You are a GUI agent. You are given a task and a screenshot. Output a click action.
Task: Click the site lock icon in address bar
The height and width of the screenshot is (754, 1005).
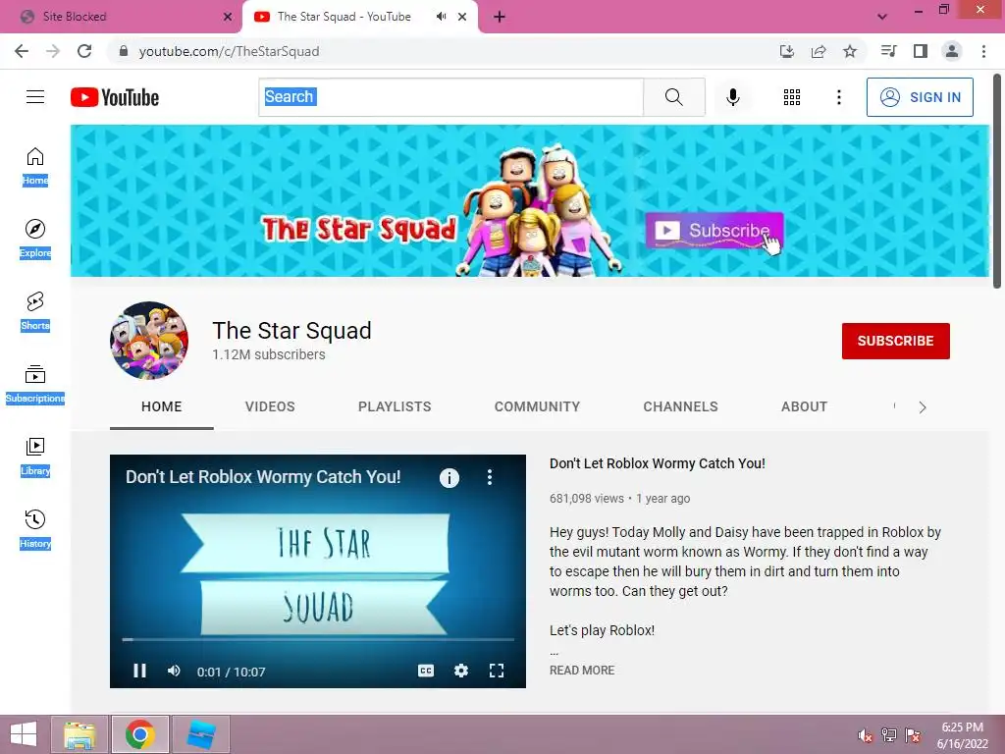point(123,51)
